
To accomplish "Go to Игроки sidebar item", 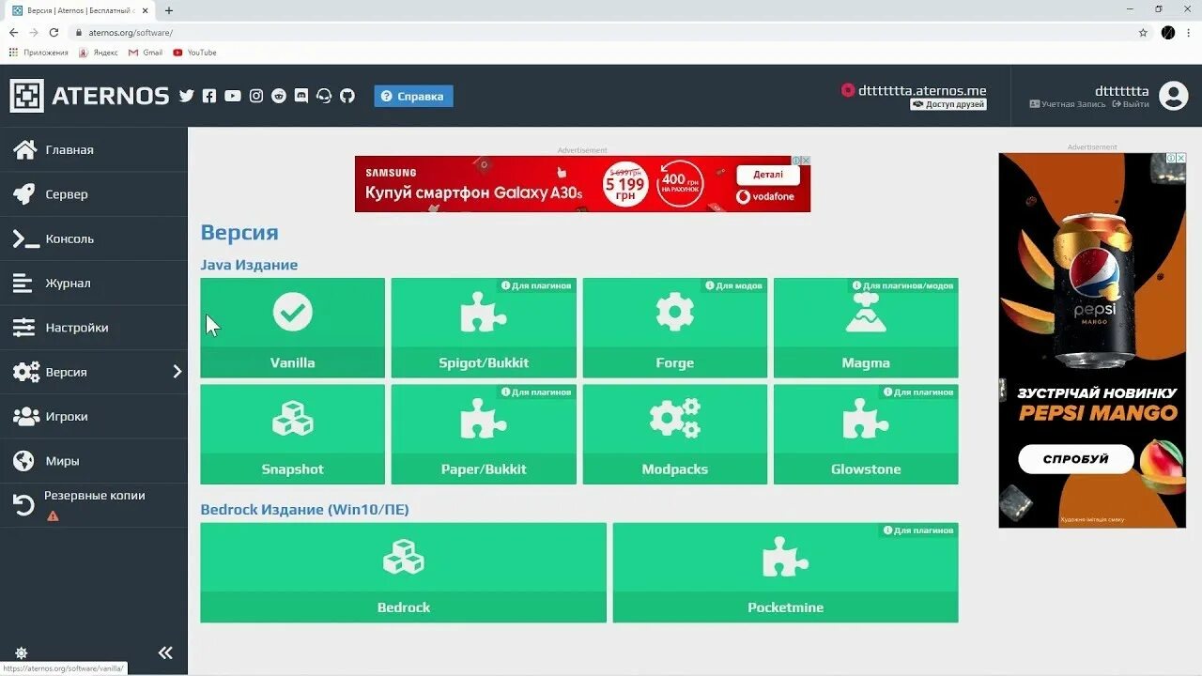I will point(94,416).
